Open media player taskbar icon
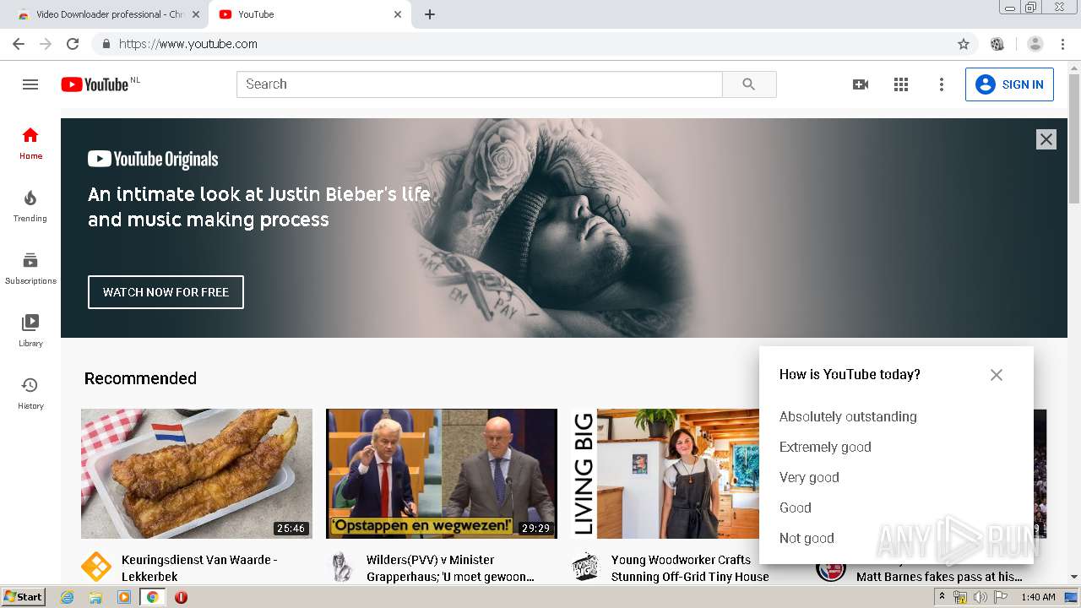 pyautogui.click(x=124, y=597)
